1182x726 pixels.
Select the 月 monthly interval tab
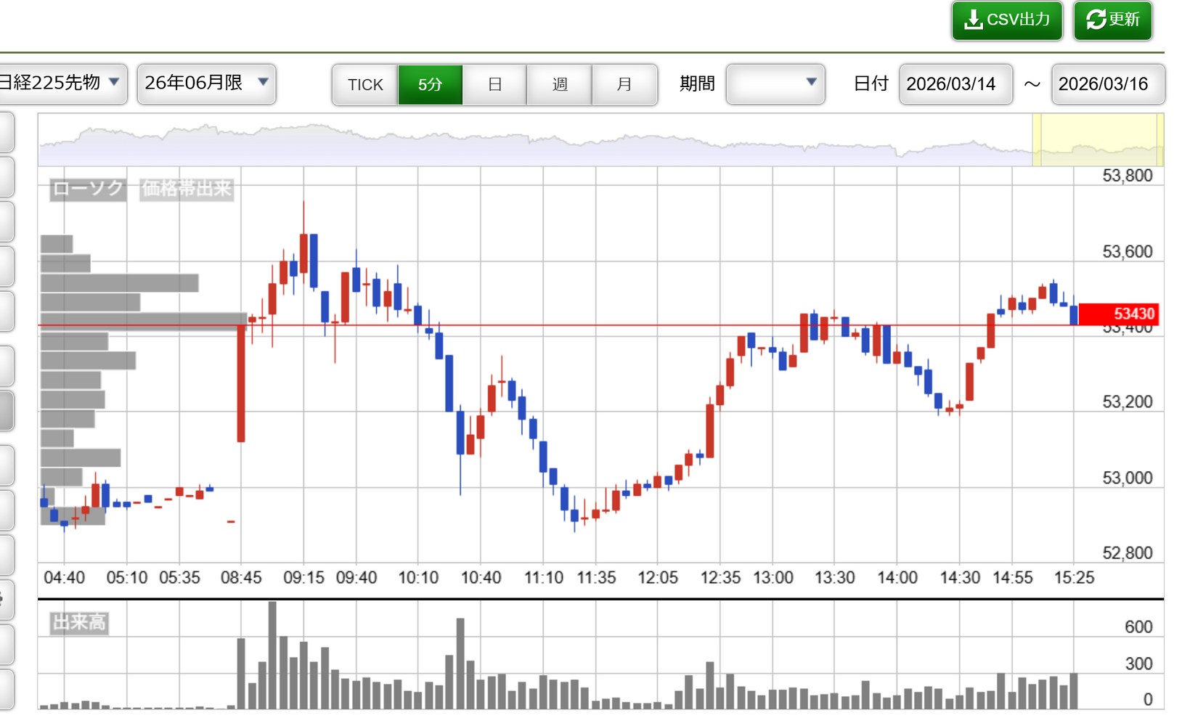coord(624,85)
